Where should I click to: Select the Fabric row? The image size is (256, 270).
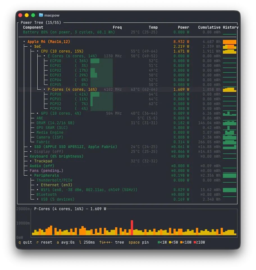pyautogui.click(x=127, y=142)
